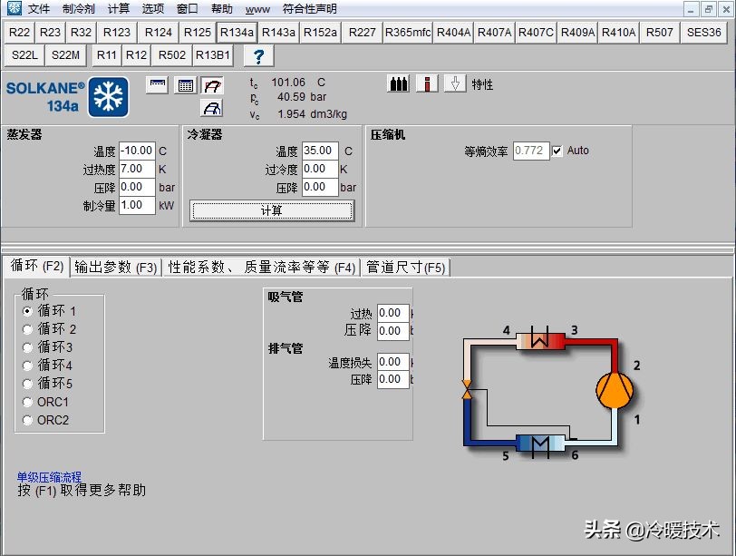Open help via the question mark icon
The width and height of the screenshot is (736, 556).
click(259, 55)
